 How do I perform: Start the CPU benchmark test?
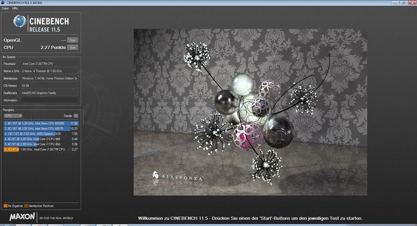pos(72,48)
